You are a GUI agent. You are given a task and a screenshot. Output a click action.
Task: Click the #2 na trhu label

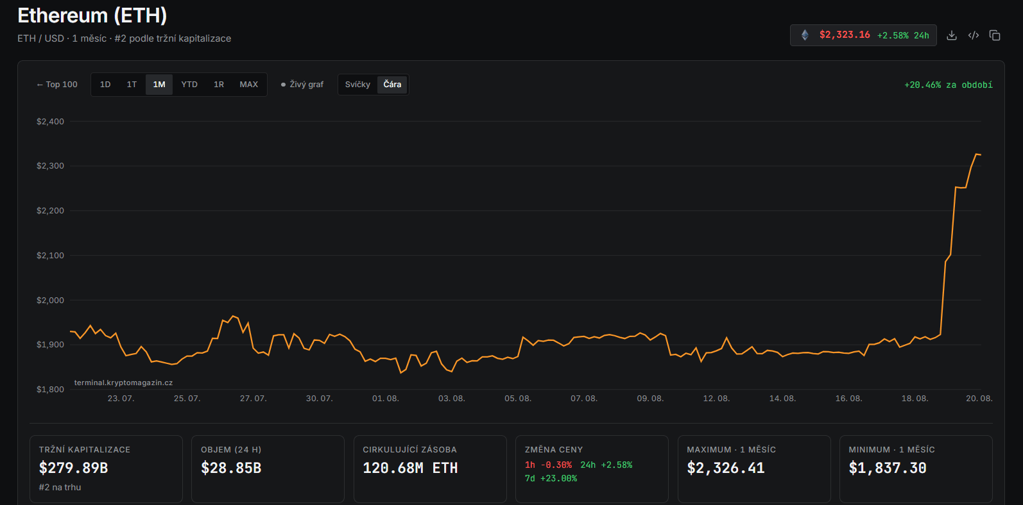tap(60, 488)
